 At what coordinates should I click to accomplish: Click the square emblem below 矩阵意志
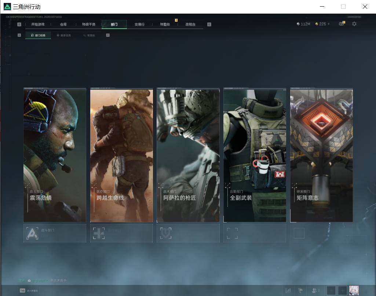click(x=299, y=233)
